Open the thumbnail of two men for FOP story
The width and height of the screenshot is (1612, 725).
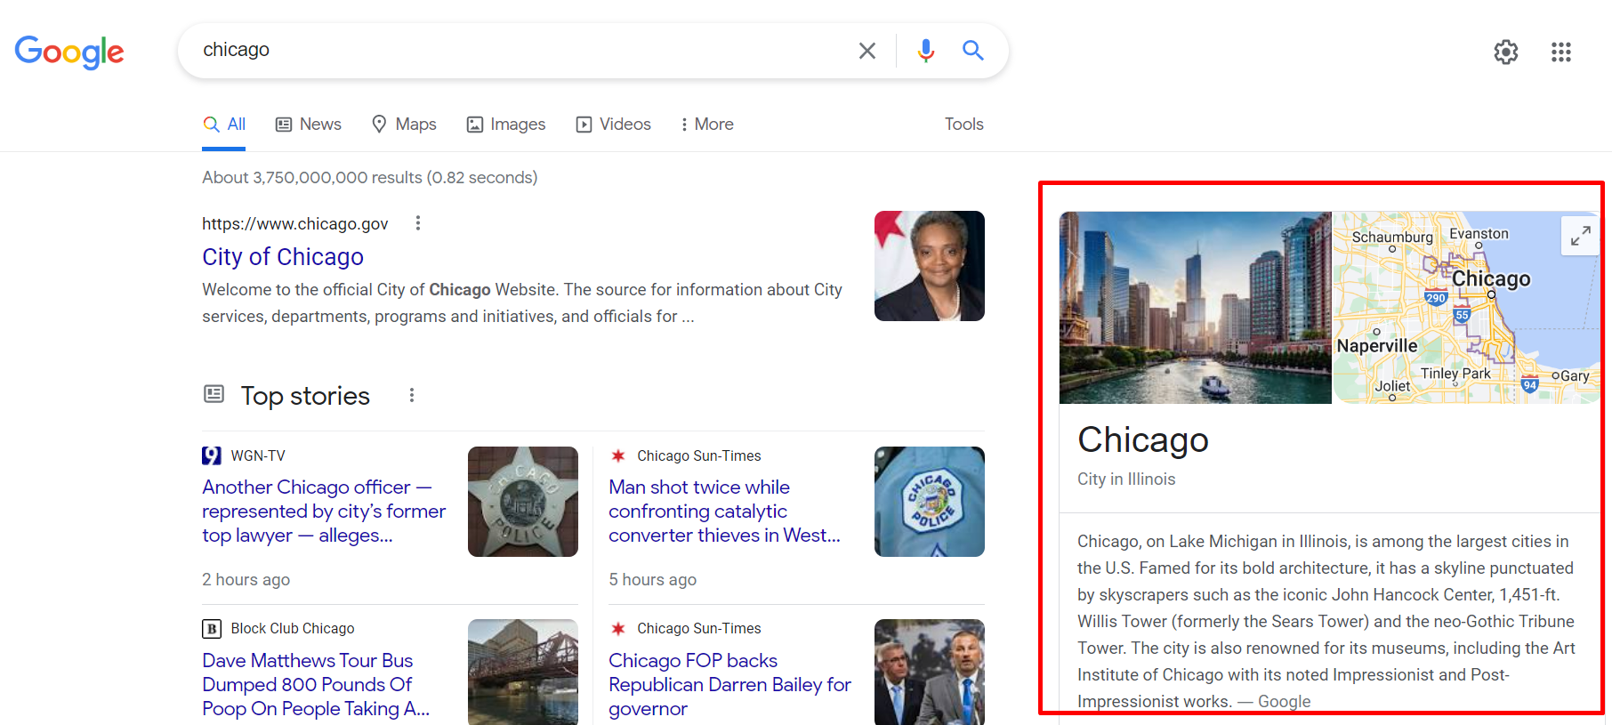(x=930, y=672)
